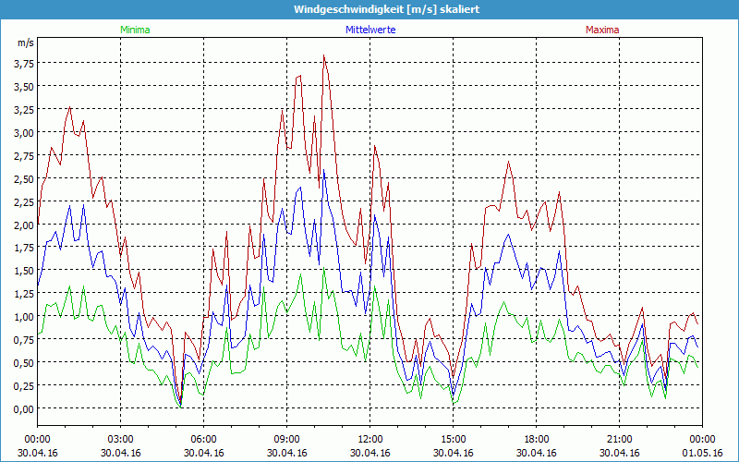This screenshot has height=462, width=739.
Task: Click the 0,50 y-axis value
Action: click(x=24, y=363)
